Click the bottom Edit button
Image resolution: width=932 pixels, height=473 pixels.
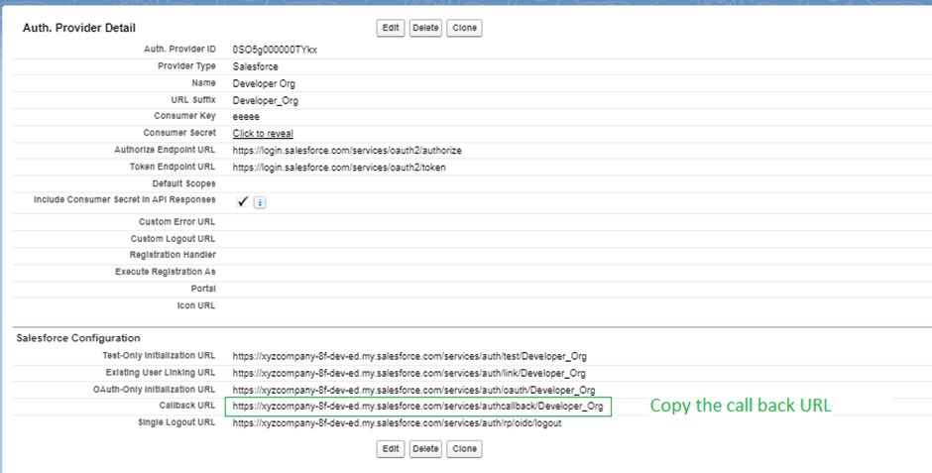(x=391, y=448)
